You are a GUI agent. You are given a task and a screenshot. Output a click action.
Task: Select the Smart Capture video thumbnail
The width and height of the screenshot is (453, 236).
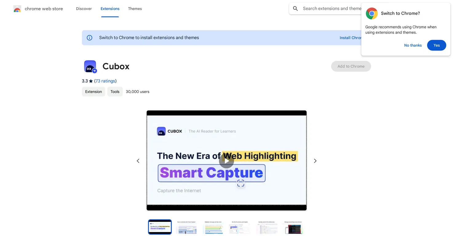click(x=160, y=227)
